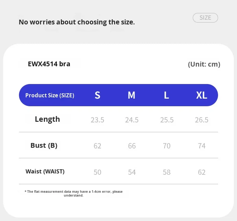Click the (Unit: cm) label
Screen dimensions: 237x221
click(x=204, y=64)
